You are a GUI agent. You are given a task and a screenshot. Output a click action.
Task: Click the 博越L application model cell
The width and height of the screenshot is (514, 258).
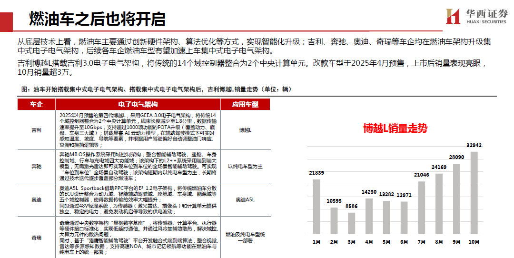[245, 130]
